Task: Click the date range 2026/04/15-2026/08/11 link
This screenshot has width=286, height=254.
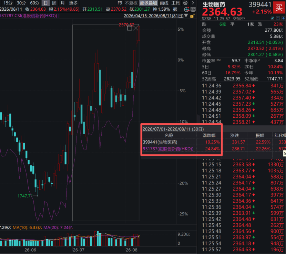Action: point(154,16)
